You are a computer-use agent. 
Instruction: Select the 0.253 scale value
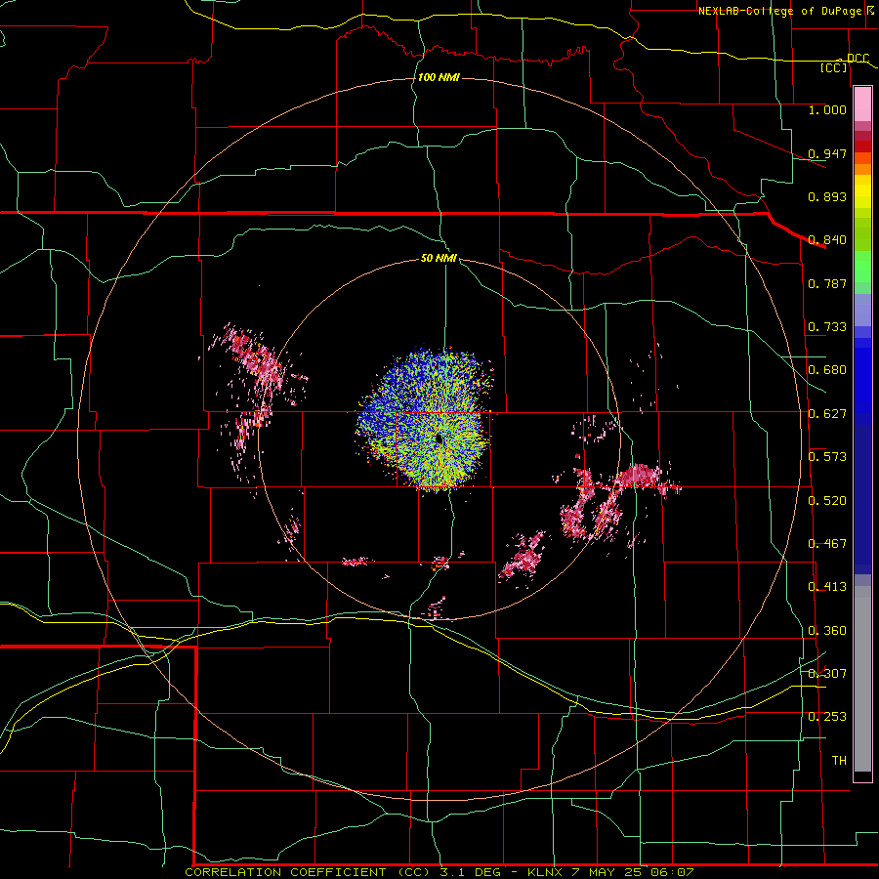[x=827, y=717]
